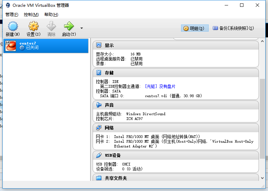268x191 pixels.
Task: Click the 控制器: IDE label
Action: tap(107, 82)
